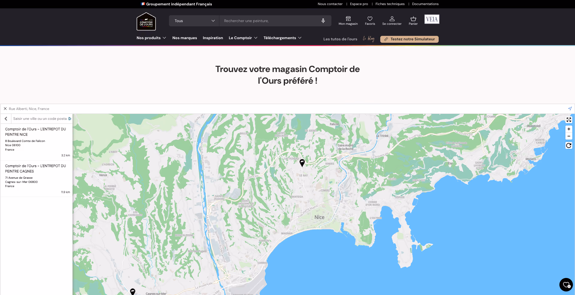Expand Téléchargements menu
The image size is (575, 295).
coord(283,38)
